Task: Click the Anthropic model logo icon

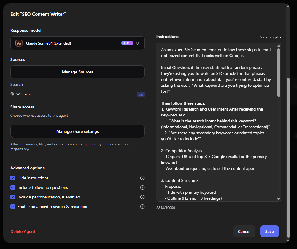Action: click(19, 43)
